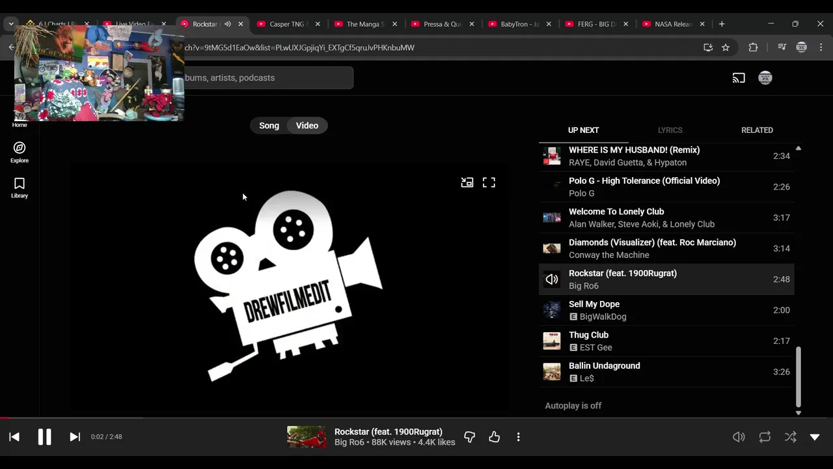Click the install app icon in address bar
This screenshot has width=833, height=469.
(x=708, y=48)
